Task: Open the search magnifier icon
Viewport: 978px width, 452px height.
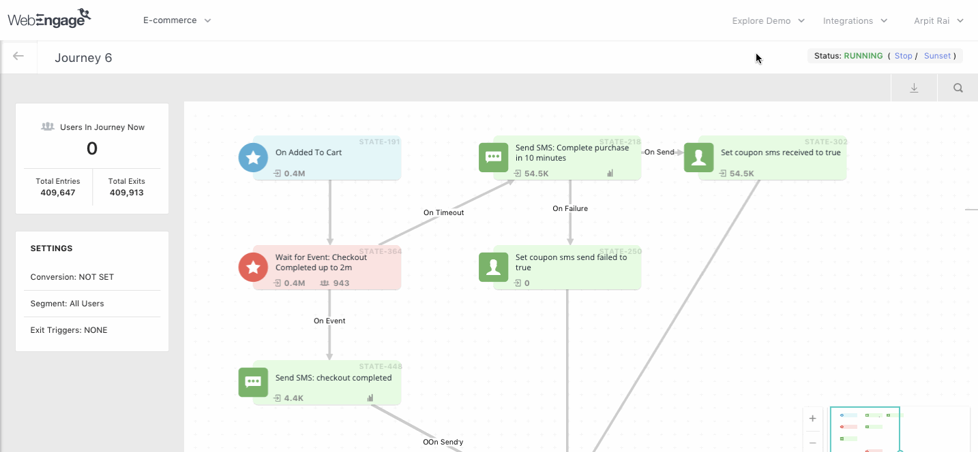Action: coord(958,88)
